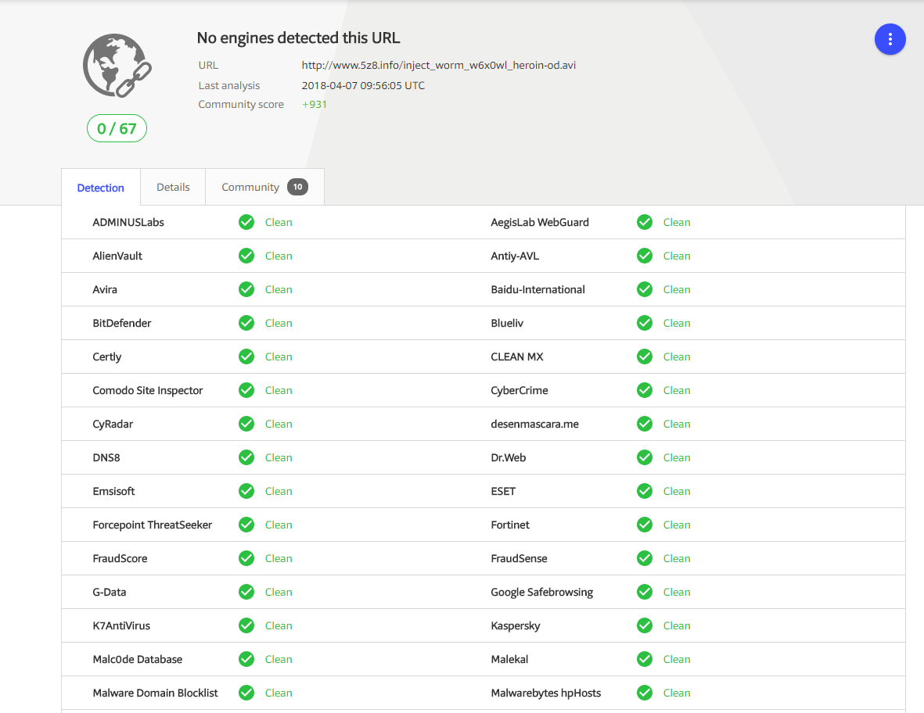924x713 pixels.
Task: Click the globe and chain URL icon
Action: (x=117, y=66)
